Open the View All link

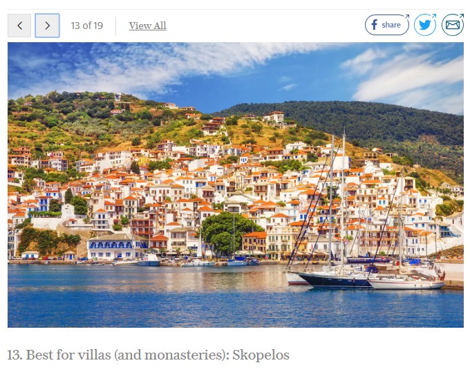[x=147, y=26]
